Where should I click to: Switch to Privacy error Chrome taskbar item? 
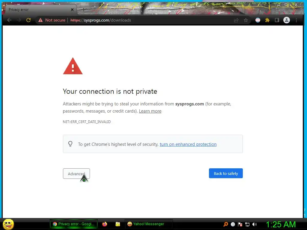click(x=74, y=224)
